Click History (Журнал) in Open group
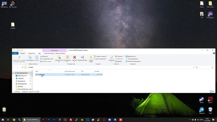The height and width of the screenshot is (122, 217). 118,61
